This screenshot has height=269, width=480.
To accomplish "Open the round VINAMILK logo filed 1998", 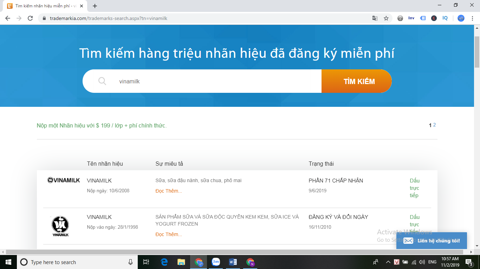I will coord(60,226).
